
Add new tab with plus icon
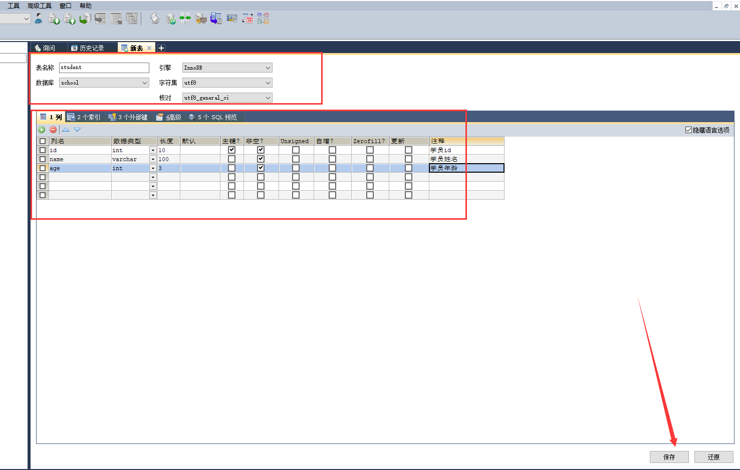[161, 48]
